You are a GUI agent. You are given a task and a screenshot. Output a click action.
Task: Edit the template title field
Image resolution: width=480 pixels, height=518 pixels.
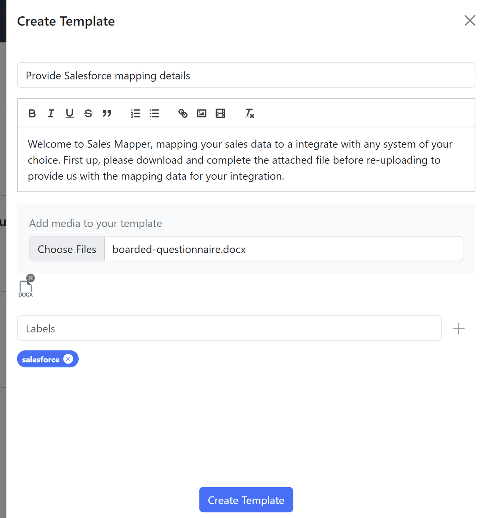(x=246, y=76)
